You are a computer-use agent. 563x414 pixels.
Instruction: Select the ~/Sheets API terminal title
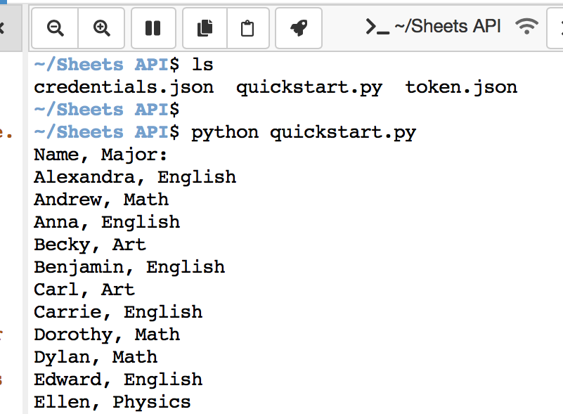(448, 27)
